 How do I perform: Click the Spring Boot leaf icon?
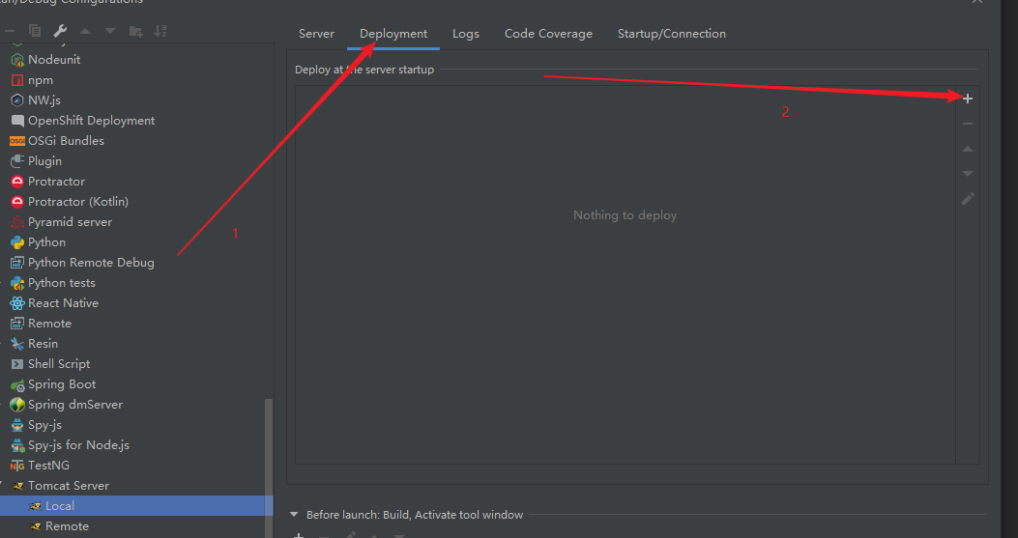pos(17,384)
